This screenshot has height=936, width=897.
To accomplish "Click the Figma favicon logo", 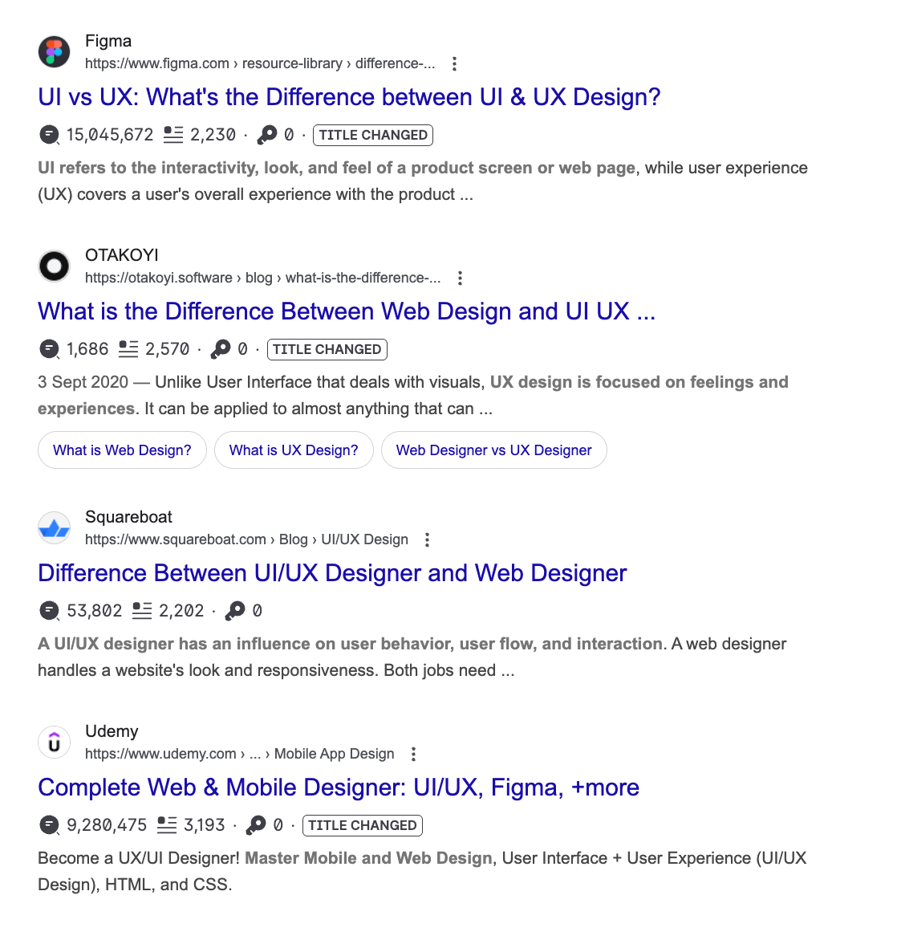I will [x=54, y=52].
